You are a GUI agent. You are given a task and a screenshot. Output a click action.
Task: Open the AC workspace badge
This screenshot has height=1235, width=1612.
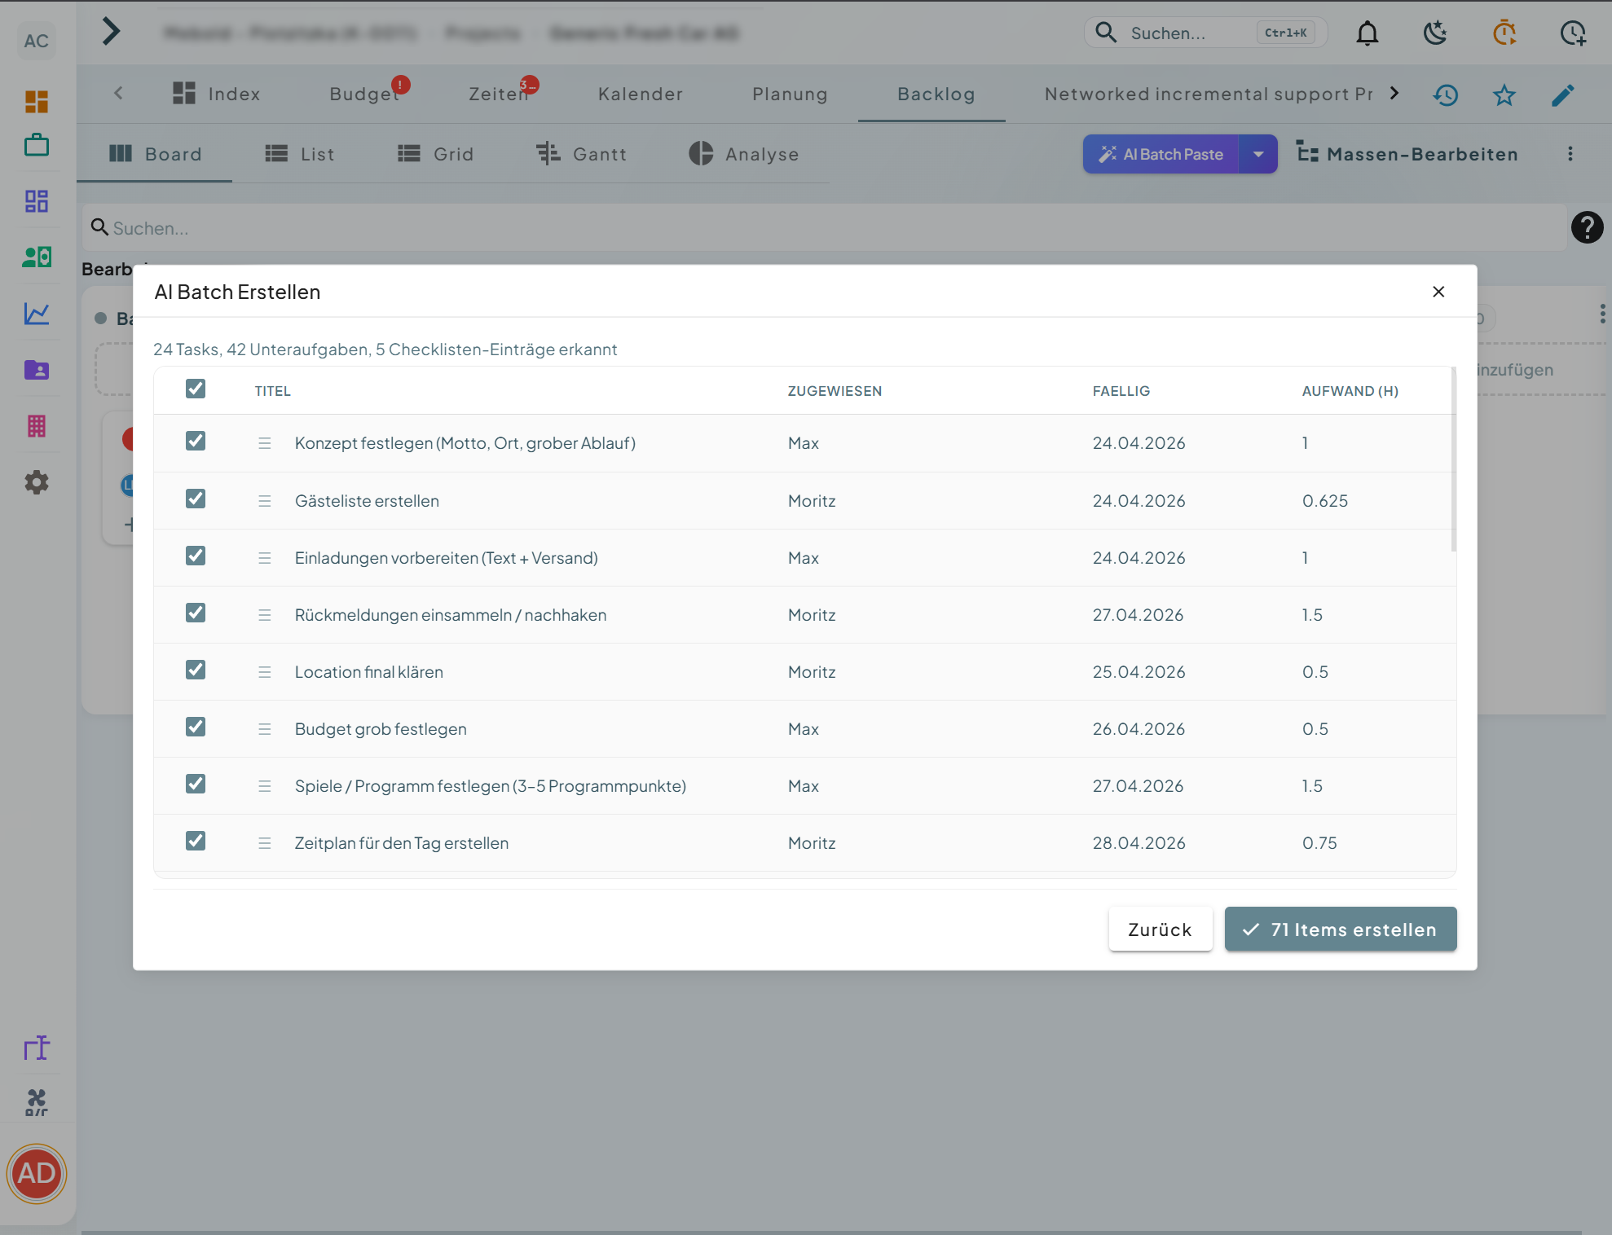36,41
